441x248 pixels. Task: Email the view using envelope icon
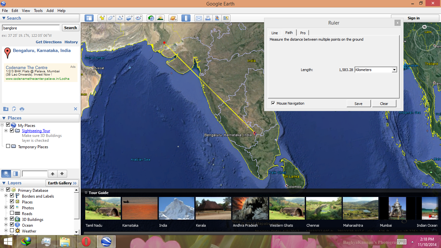click(x=199, y=18)
